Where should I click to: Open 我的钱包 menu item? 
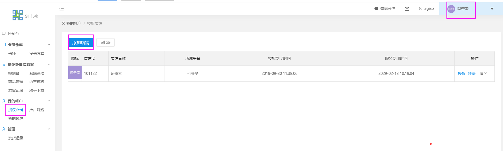[16, 118]
